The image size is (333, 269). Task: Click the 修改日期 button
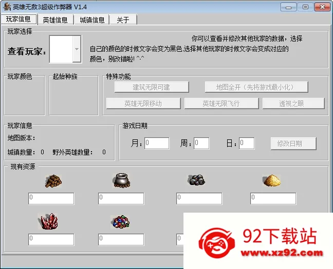(293, 143)
